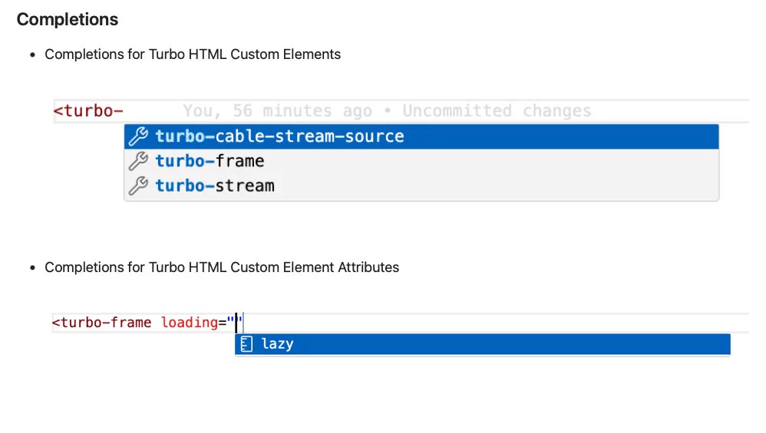Select turbo-cable-stream-source completion suggestion

(421, 136)
